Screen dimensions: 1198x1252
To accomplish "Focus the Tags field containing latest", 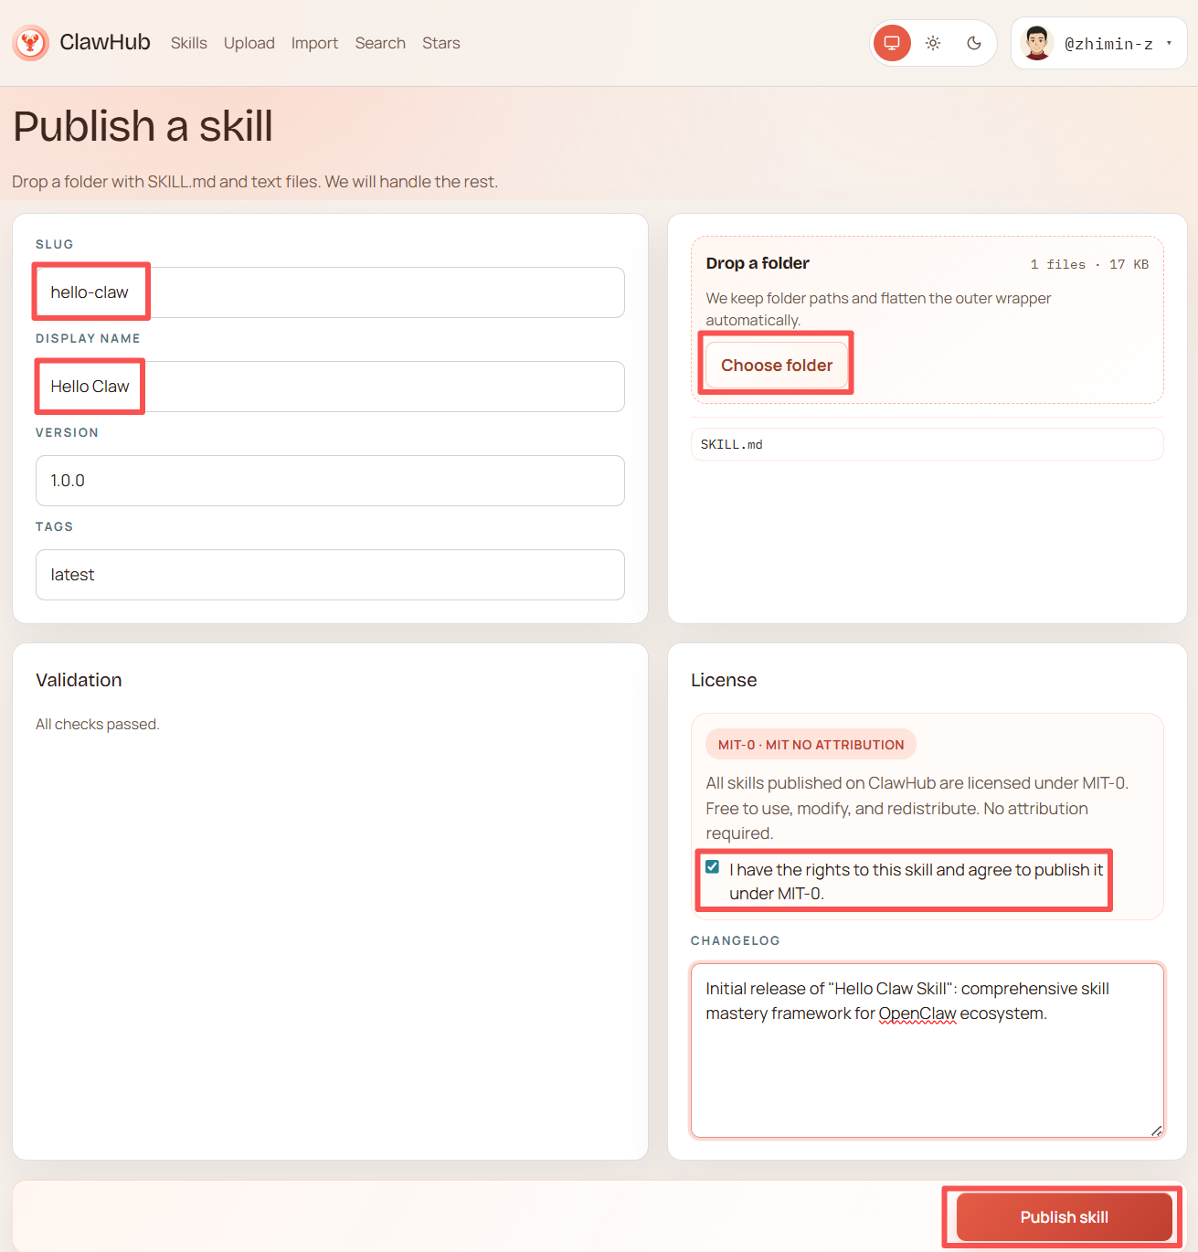I will pyautogui.click(x=330, y=575).
